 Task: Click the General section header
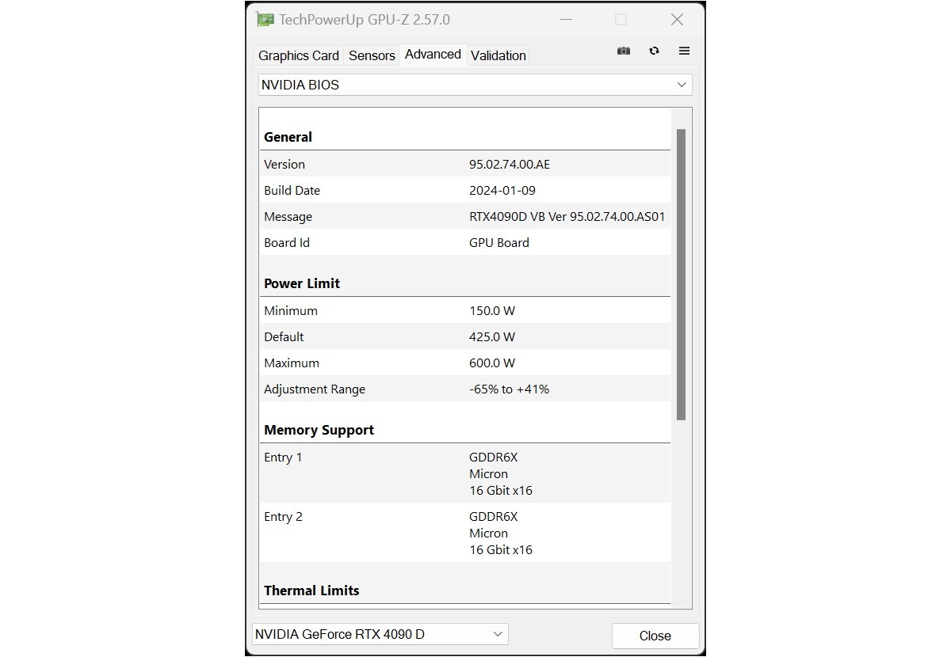coord(288,137)
